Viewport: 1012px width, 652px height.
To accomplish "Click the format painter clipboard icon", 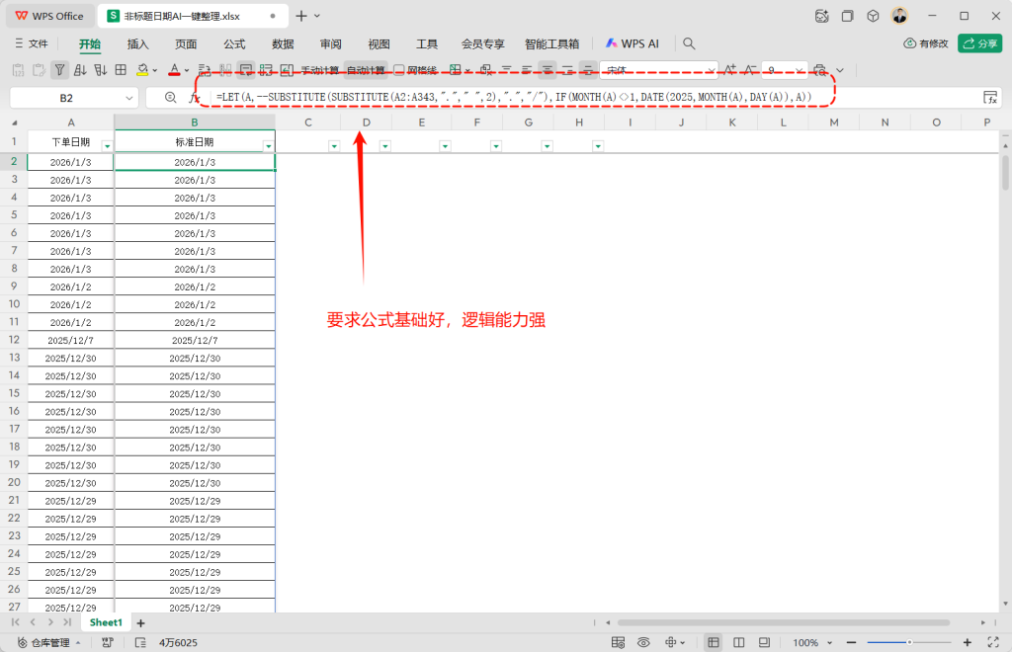I will (39, 70).
